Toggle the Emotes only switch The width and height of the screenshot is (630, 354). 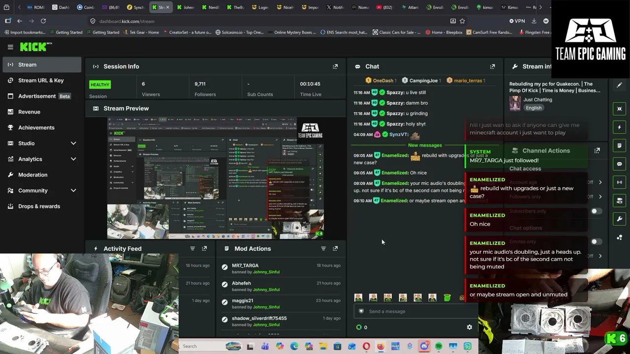(x=596, y=242)
